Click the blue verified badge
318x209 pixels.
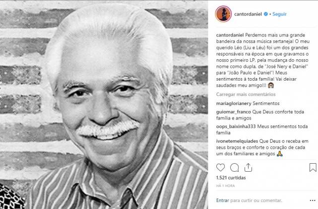tap(266, 14)
